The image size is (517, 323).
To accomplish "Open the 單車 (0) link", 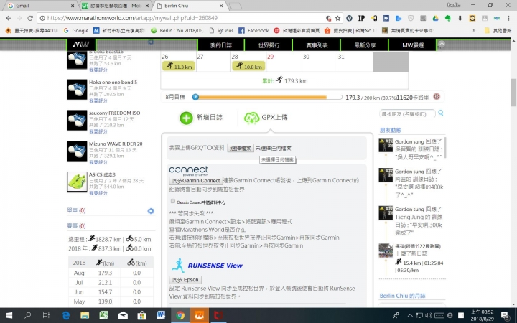I will click(x=76, y=210).
